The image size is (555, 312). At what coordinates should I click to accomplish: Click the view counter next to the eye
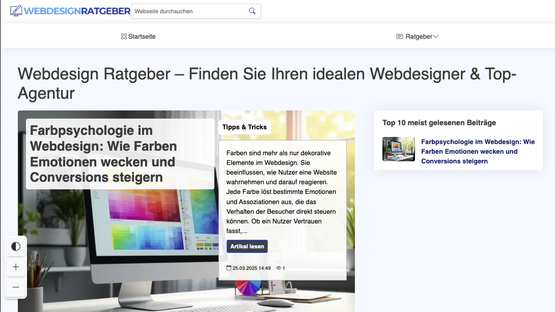pos(284,268)
